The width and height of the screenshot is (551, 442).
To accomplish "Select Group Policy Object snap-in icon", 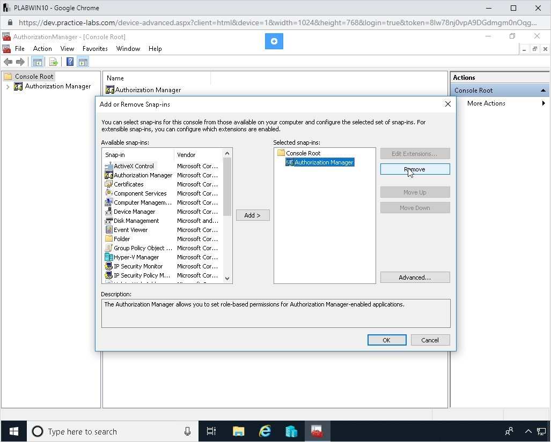I will click(109, 248).
